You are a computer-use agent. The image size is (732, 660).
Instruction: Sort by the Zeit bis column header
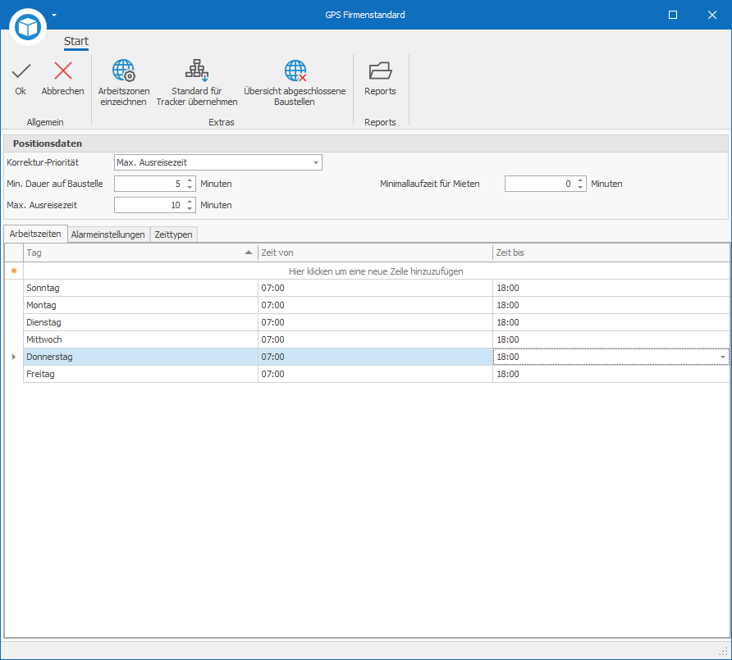pyautogui.click(x=611, y=253)
